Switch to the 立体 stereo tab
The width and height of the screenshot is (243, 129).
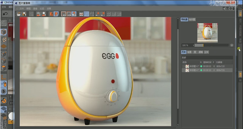tap(206, 52)
